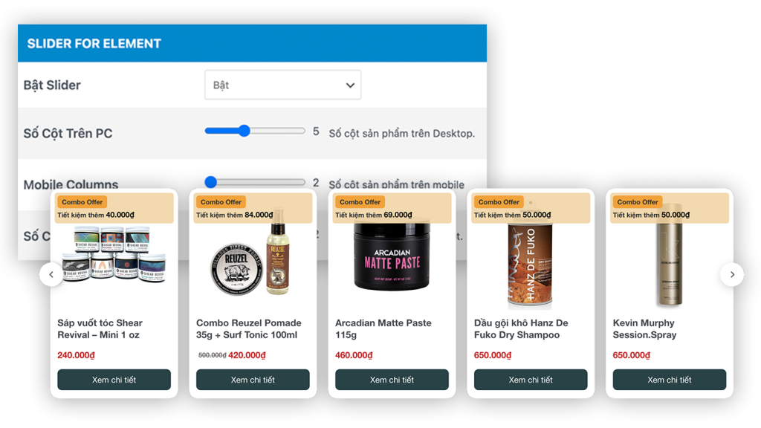Click the Dầu gội khô Hanz title
This screenshot has width=761, height=428.
521,329
